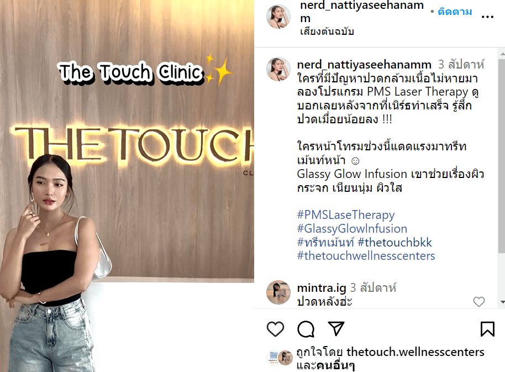Share post via paper plane icon
The width and height of the screenshot is (505, 372).
point(336,328)
